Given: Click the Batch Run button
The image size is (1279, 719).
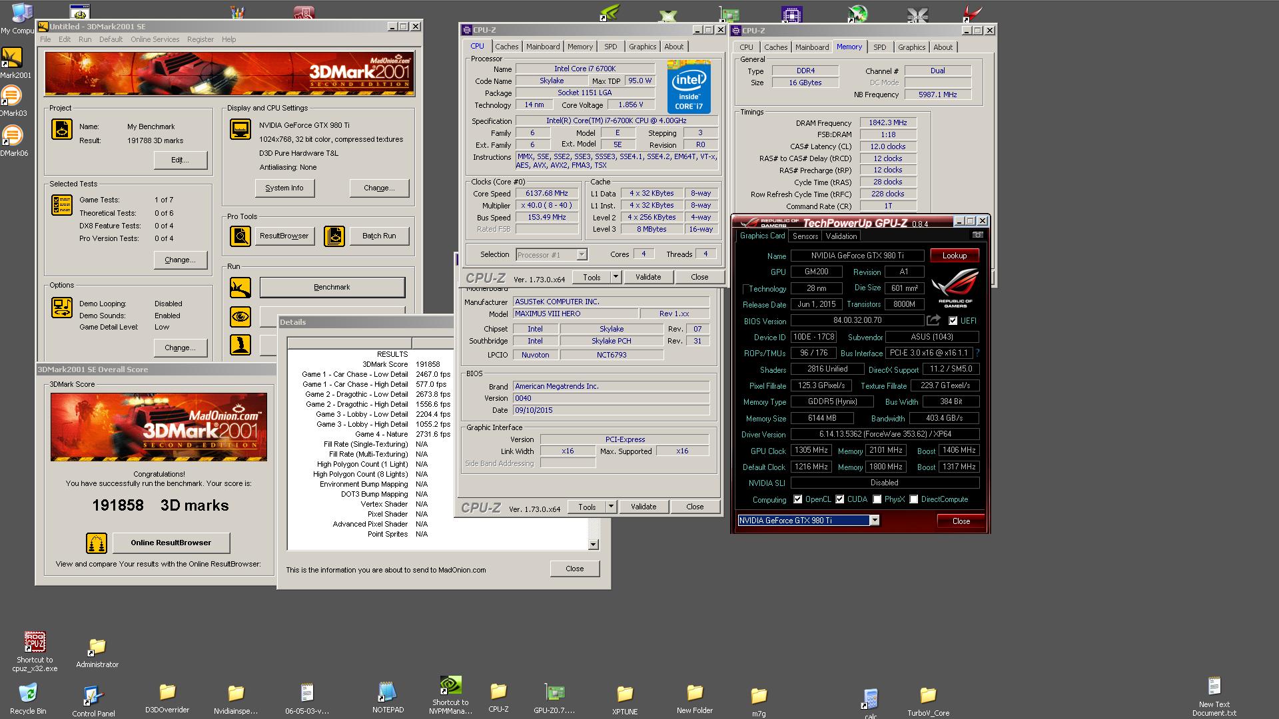Looking at the screenshot, I should [x=379, y=236].
